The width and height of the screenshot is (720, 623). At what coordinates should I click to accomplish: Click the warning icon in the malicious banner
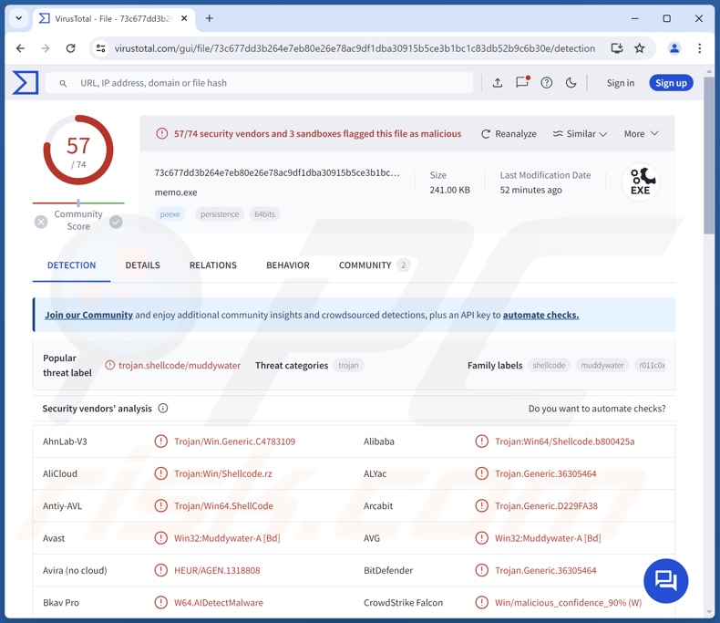click(x=161, y=134)
